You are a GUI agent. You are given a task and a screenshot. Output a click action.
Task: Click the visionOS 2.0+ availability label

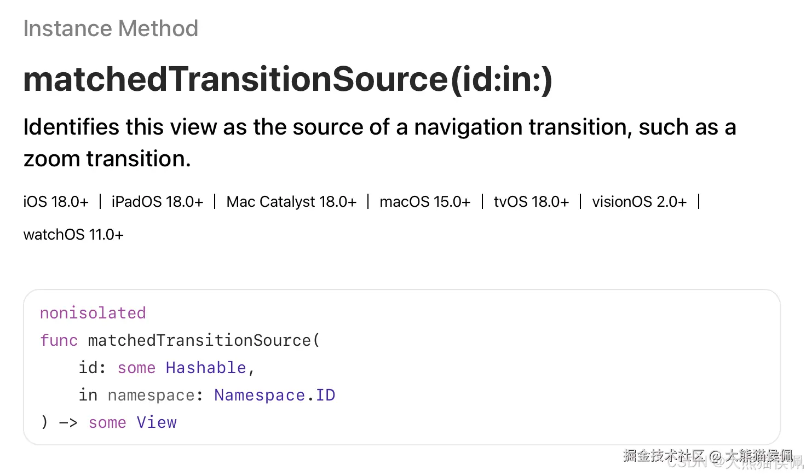click(x=639, y=202)
